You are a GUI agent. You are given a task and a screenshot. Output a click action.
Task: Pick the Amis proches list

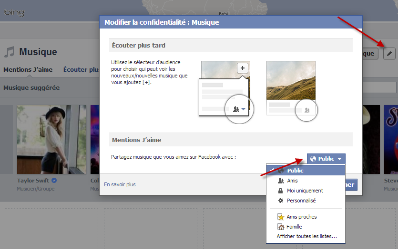301,217
